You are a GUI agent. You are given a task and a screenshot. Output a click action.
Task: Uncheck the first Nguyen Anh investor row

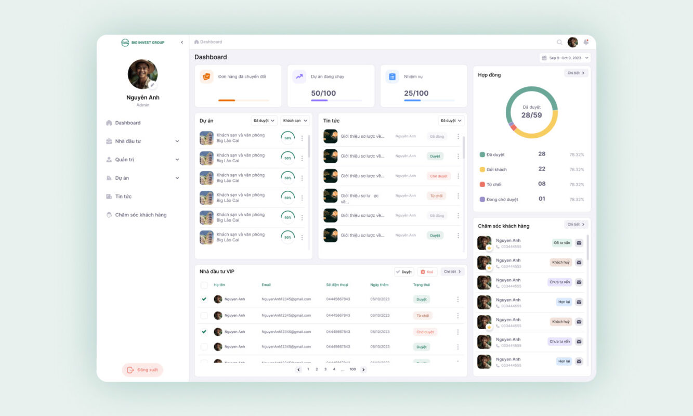coord(204,299)
